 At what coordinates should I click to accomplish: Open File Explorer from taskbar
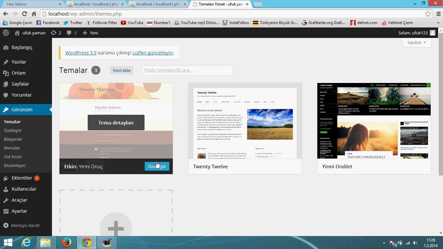45,243
